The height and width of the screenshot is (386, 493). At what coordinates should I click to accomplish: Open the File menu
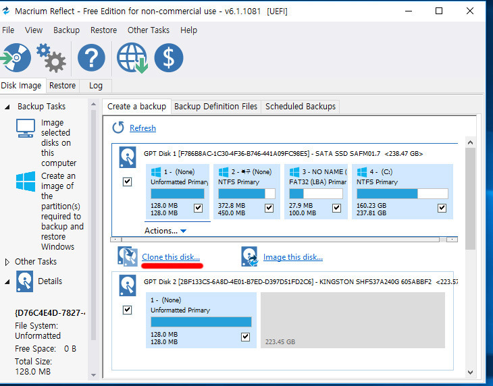click(x=8, y=30)
